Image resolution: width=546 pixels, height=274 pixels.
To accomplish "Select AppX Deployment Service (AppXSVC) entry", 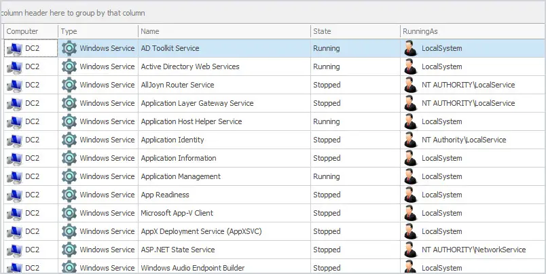I will (x=201, y=231).
